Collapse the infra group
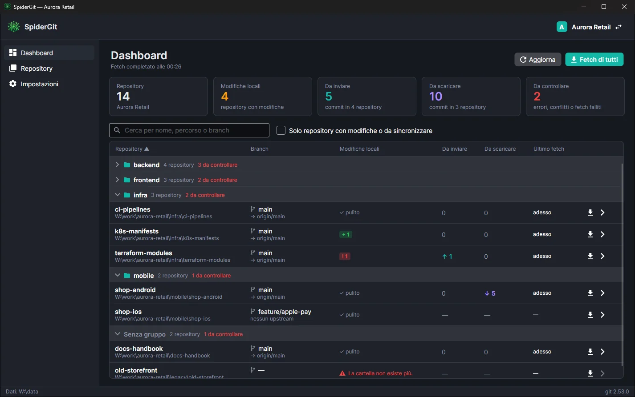 pos(117,195)
